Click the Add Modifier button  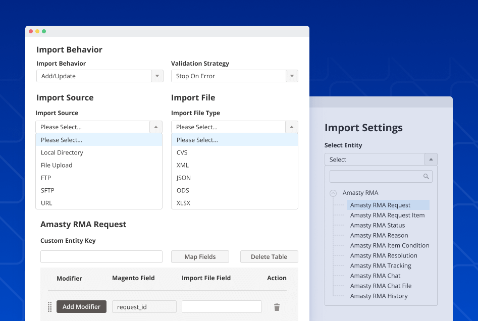(x=81, y=306)
